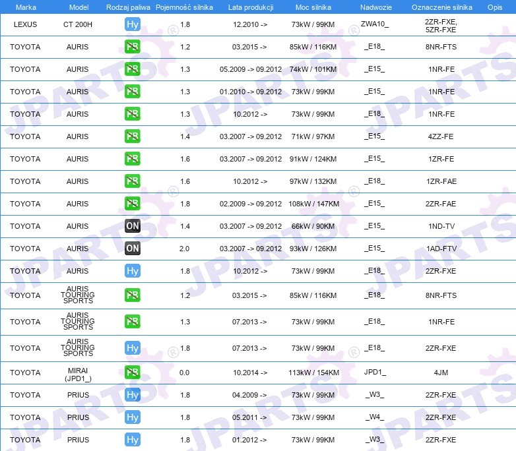Select the CT 200H model cell

coord(78,24)
